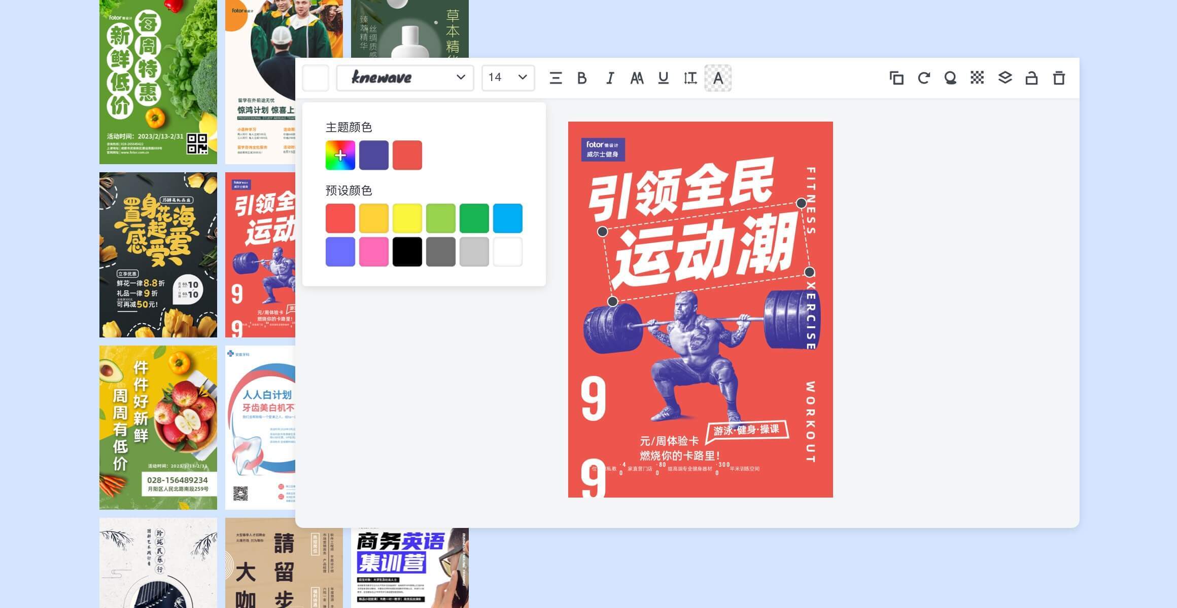Screen dimensions: 1177x608
Task: Click the 预设颜色 section label
Action: point(349,191)
